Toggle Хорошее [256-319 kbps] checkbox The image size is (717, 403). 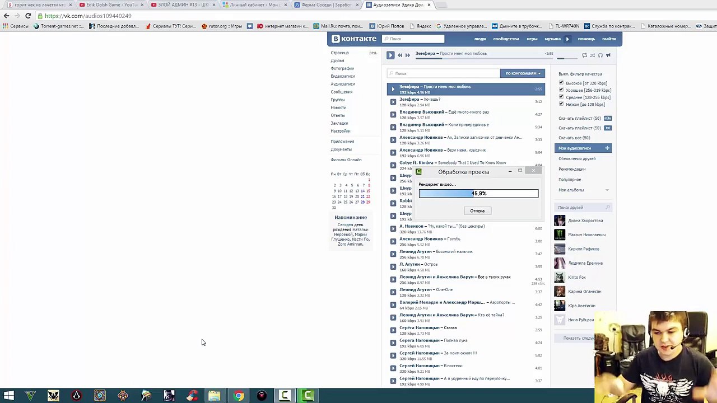click(561, 90)
